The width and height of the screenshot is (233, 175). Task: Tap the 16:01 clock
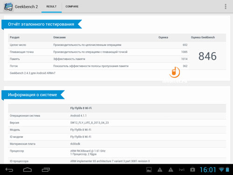(208, 170)
